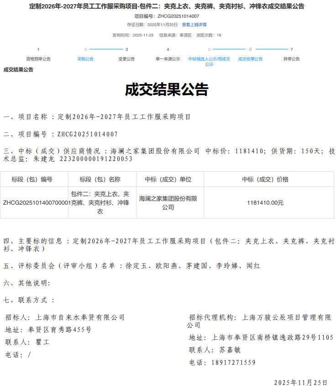The height and width of the screenshot is (386, 336).
Task: Select the 单一来源公示 step label
Action: pyautogui.click(x=168, y=59)
